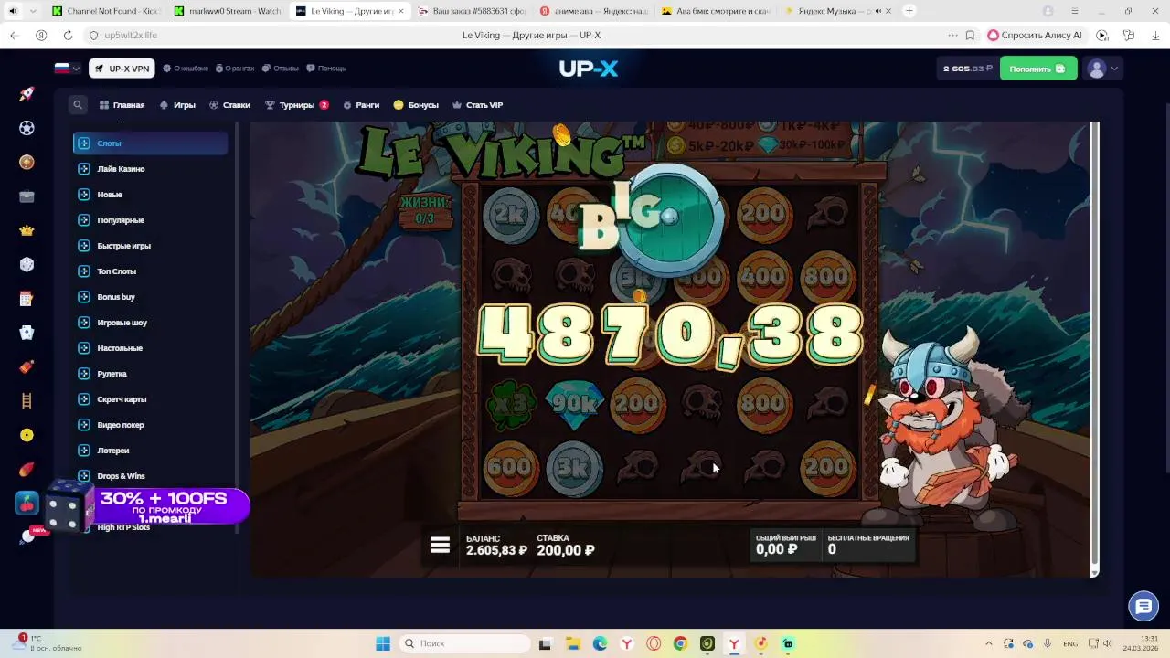Click the Windows Start button
Viewport: 1170px width, 658px height.
[x=383, y=643]
